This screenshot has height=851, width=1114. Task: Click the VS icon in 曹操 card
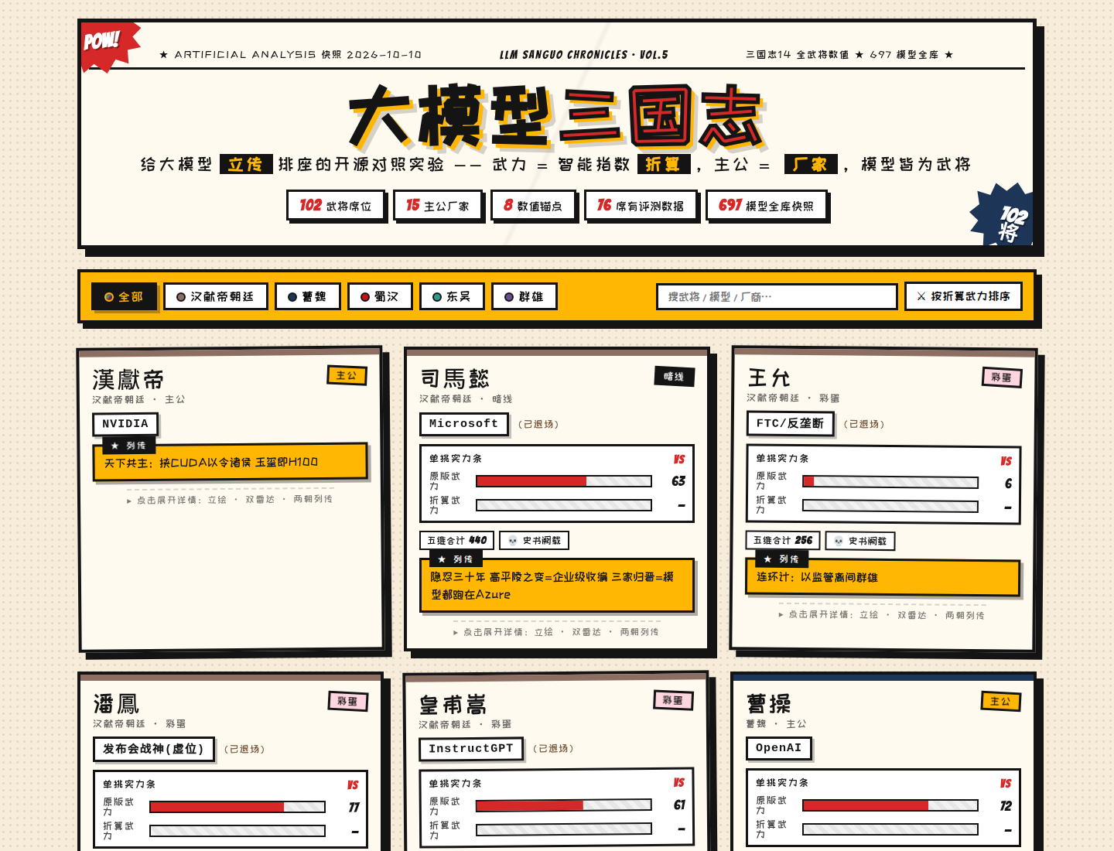click(x=1006, y=784)
